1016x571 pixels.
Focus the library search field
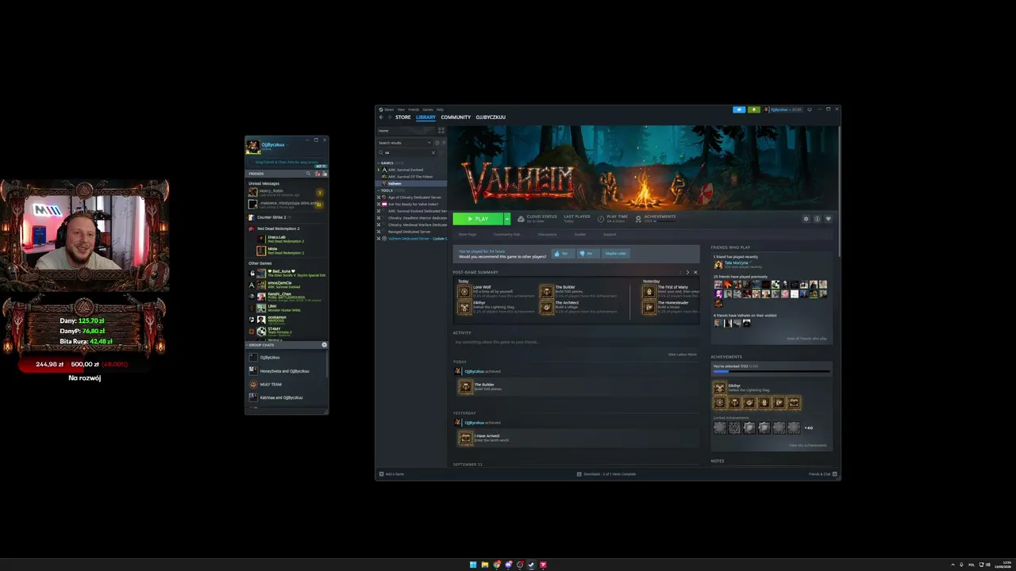click(409, 152)
